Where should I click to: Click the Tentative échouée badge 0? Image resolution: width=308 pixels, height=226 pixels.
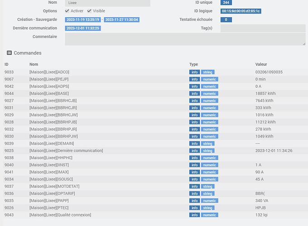226,19
